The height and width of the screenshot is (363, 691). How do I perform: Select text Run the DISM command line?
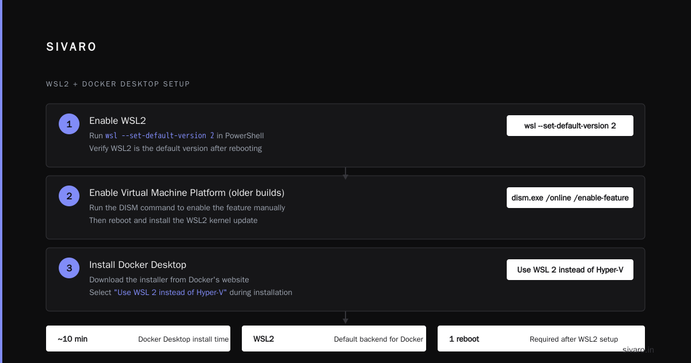(x=187, y=207)
